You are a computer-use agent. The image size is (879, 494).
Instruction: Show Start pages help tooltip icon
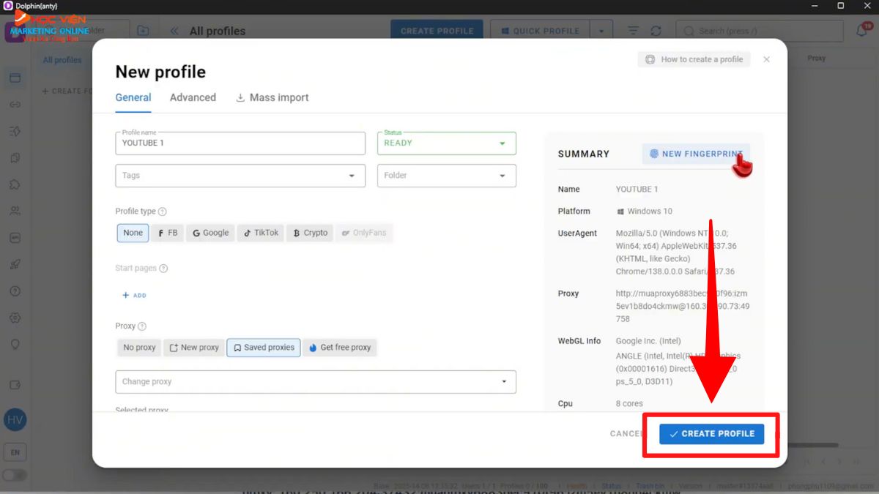pos(163,269)
